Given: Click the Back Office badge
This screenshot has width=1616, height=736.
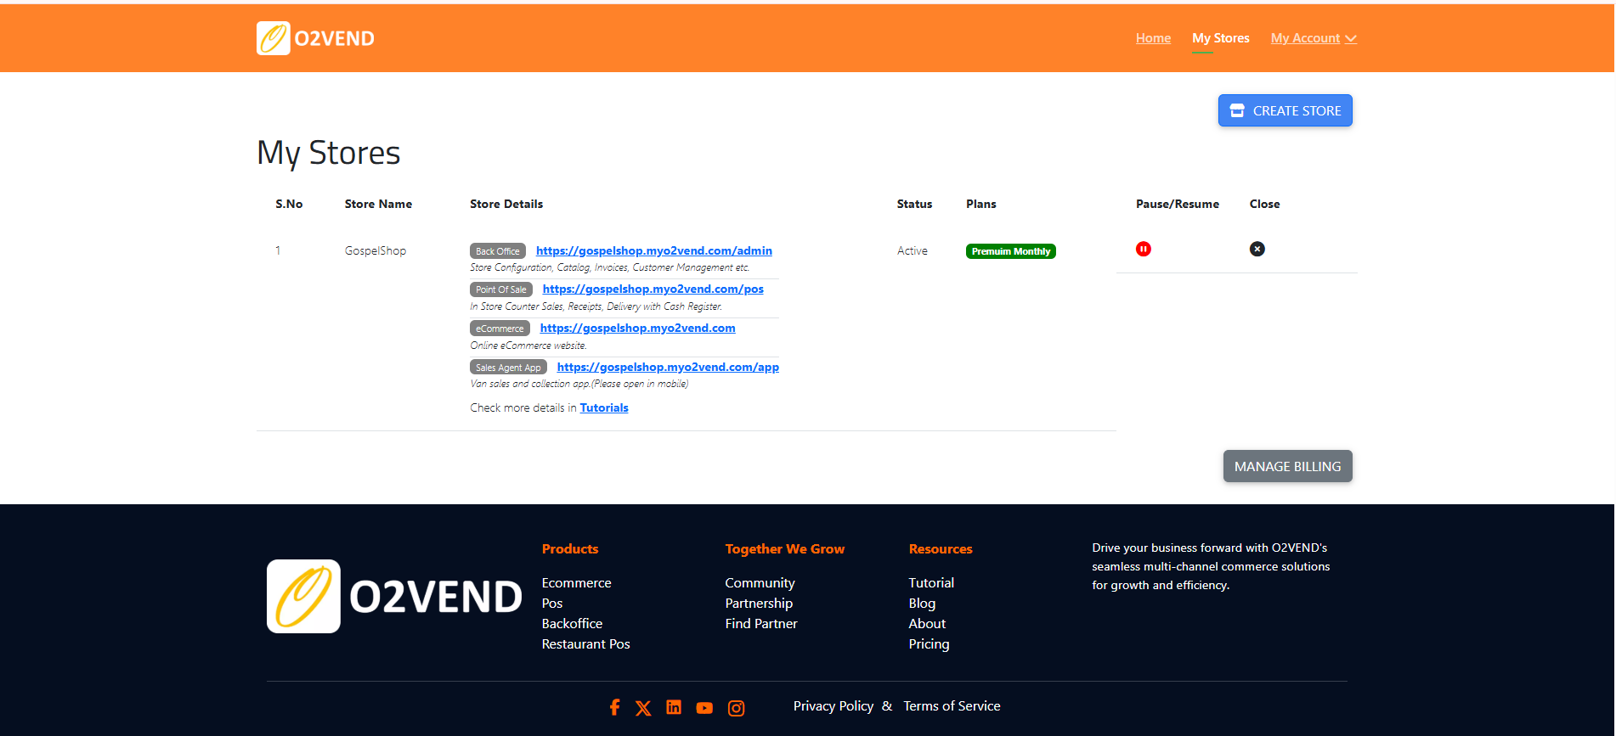Looking at the screenshot, I should [498, 251].
